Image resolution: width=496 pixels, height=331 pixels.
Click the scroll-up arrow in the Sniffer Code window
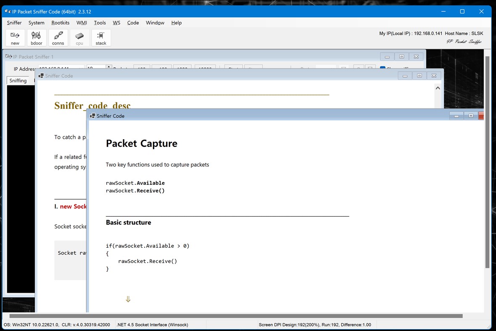[438, 87]
